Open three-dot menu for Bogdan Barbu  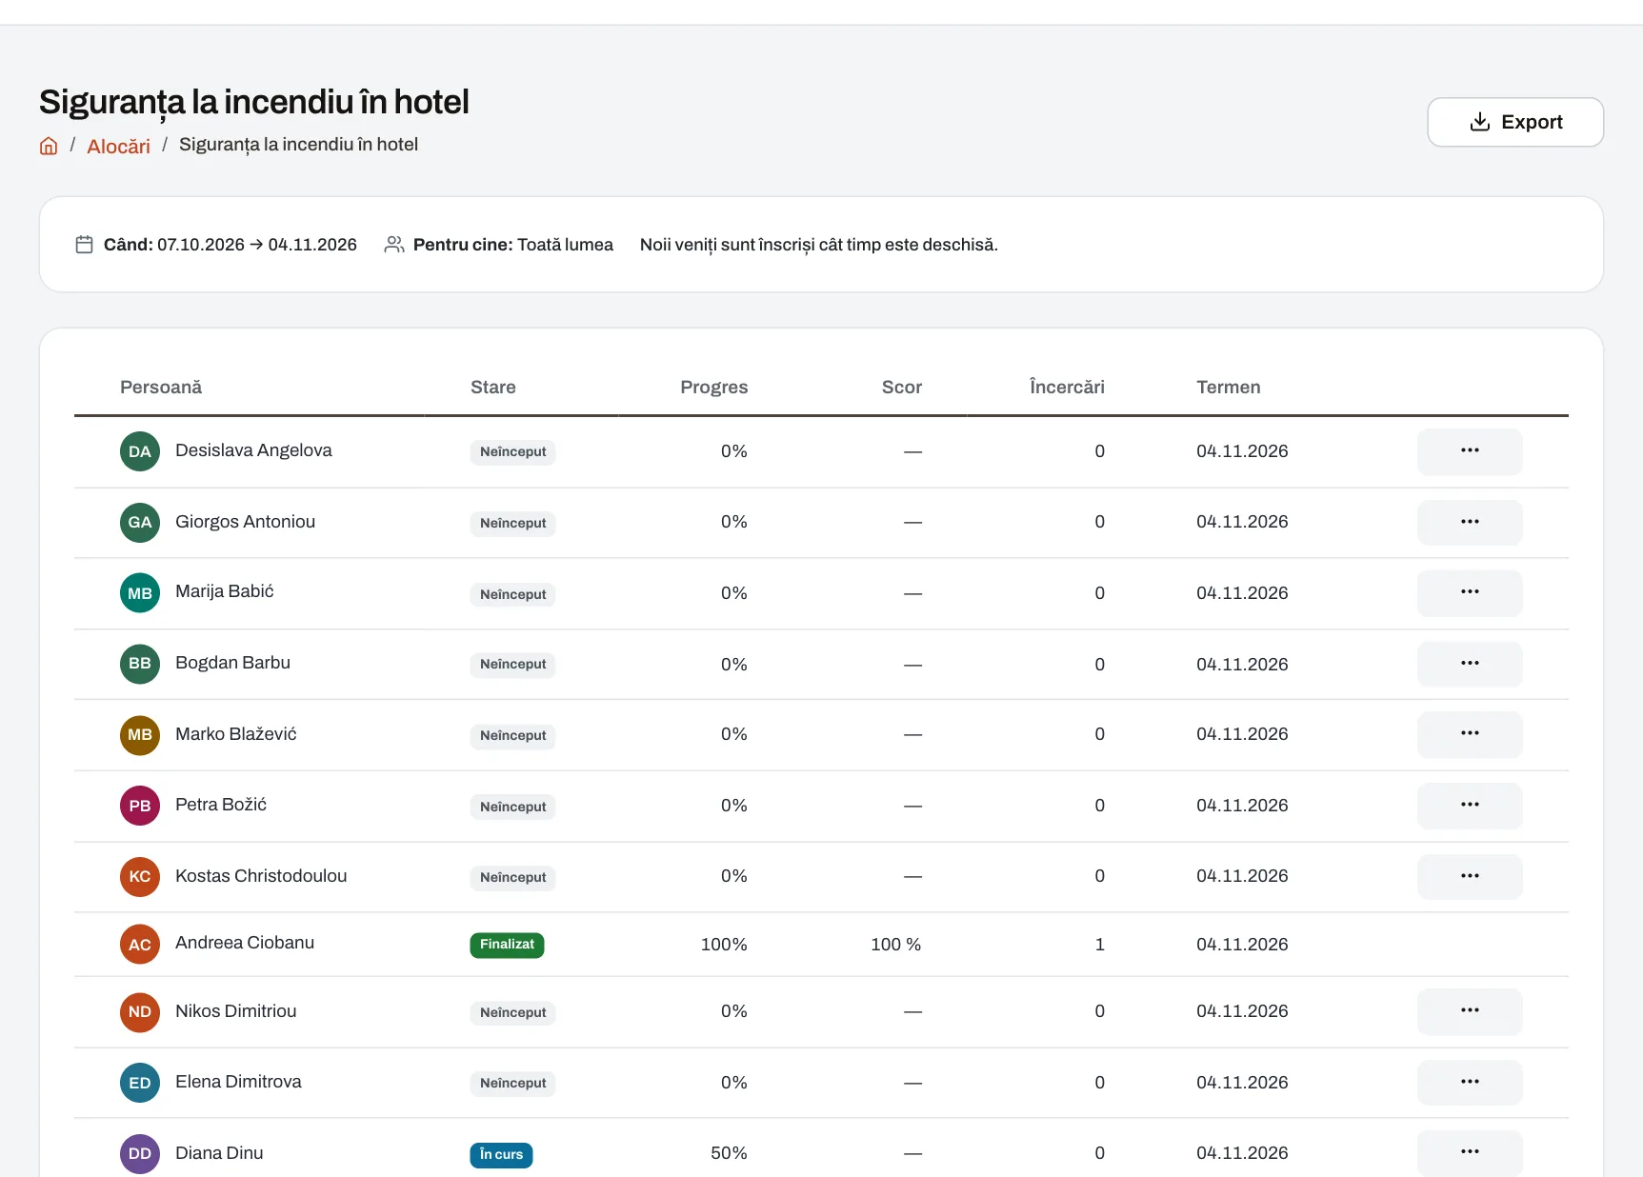[x=1469, y=664]
